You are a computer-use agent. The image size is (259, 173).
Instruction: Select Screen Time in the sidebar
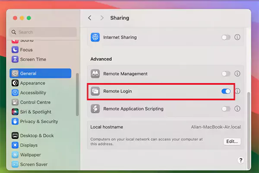(x=40, y=59)
